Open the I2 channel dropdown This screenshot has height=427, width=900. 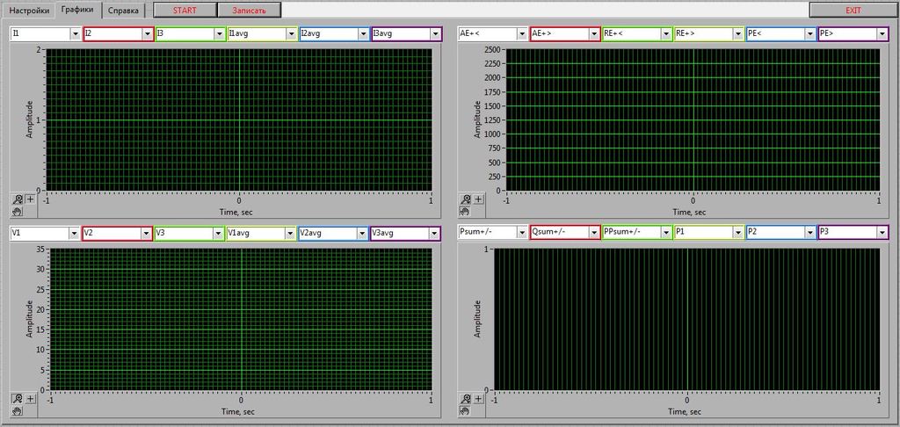point(118,34)
